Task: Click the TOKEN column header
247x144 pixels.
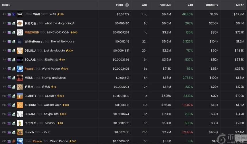Action: pos(6,5)
